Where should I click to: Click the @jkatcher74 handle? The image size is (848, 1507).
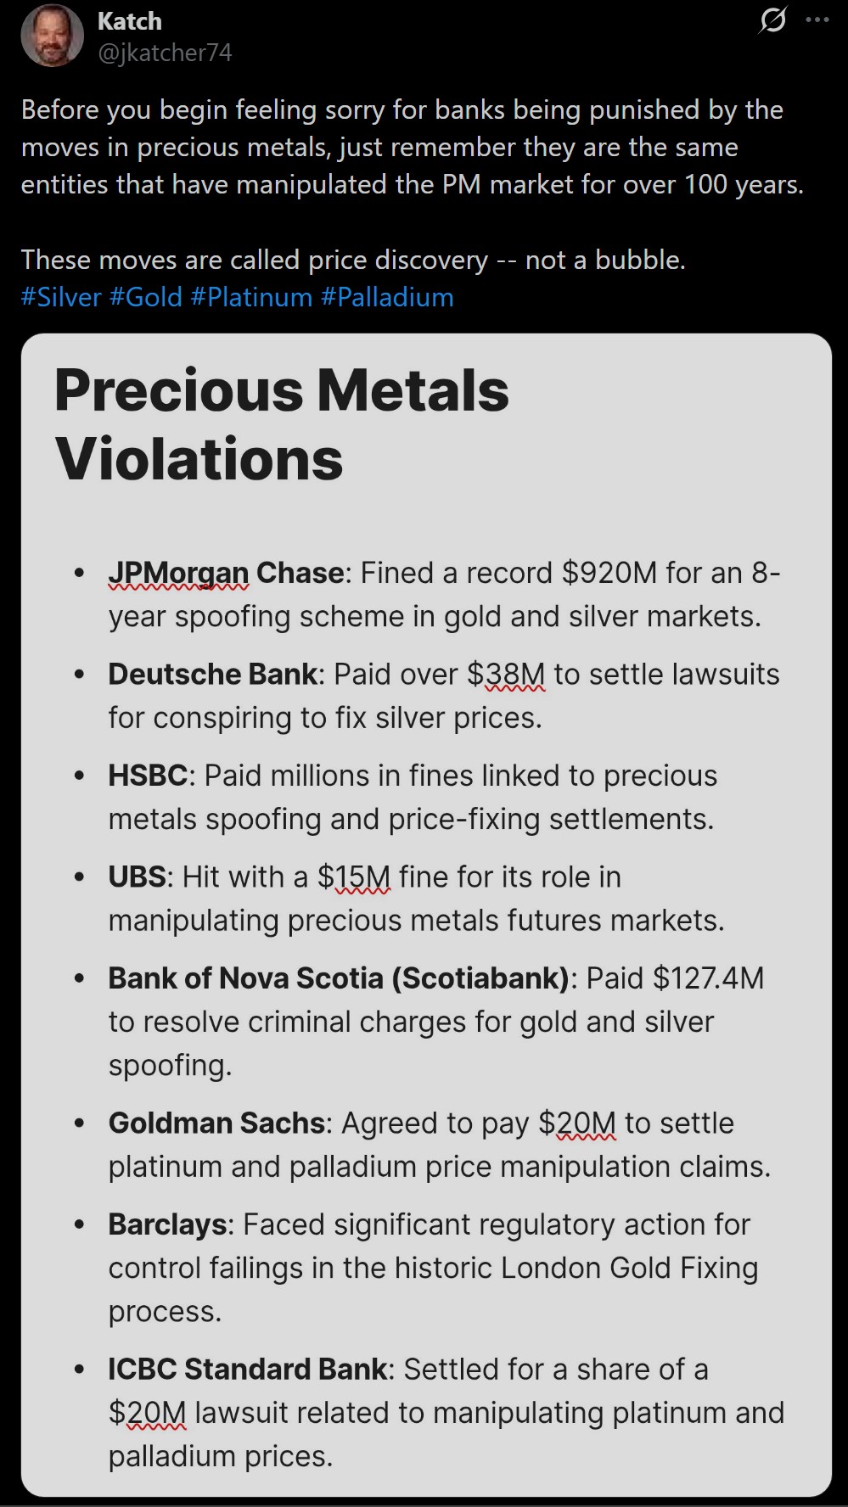coord(165,53)
